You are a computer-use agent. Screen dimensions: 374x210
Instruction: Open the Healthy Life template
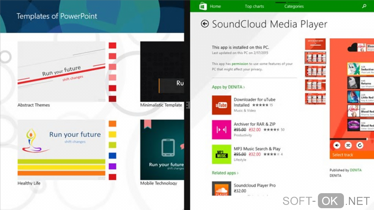click(61, 150)
